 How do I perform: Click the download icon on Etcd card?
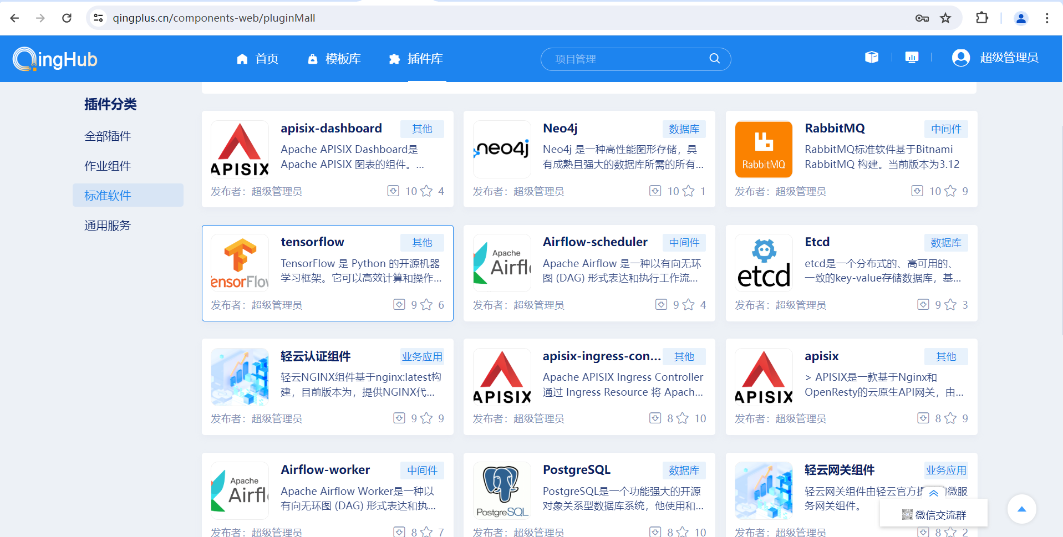tap(923, 305)
